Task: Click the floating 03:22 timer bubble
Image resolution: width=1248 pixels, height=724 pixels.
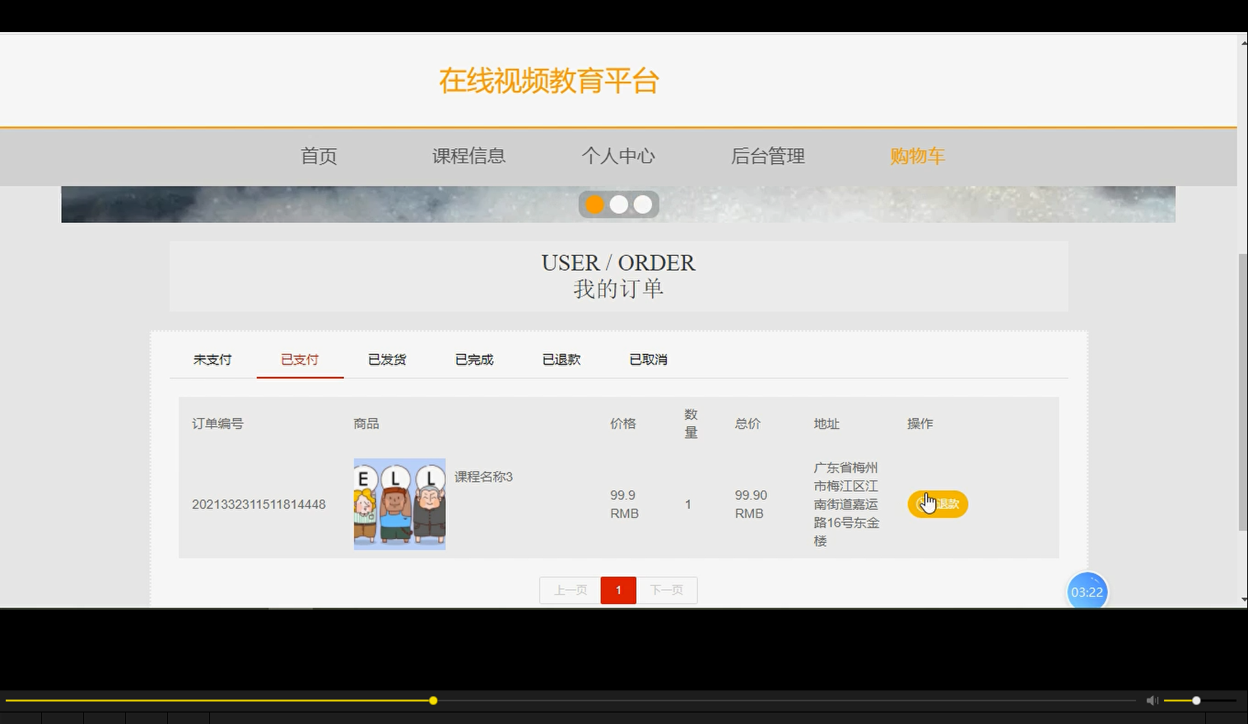Action: coord(1087,591)
